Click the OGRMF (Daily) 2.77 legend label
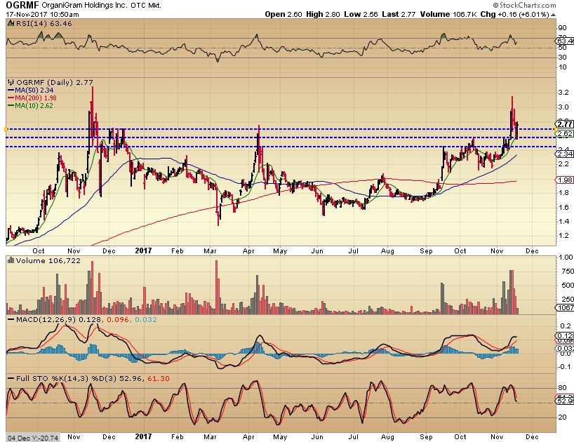This screenshot has width=574, height=442. (55, 82)
